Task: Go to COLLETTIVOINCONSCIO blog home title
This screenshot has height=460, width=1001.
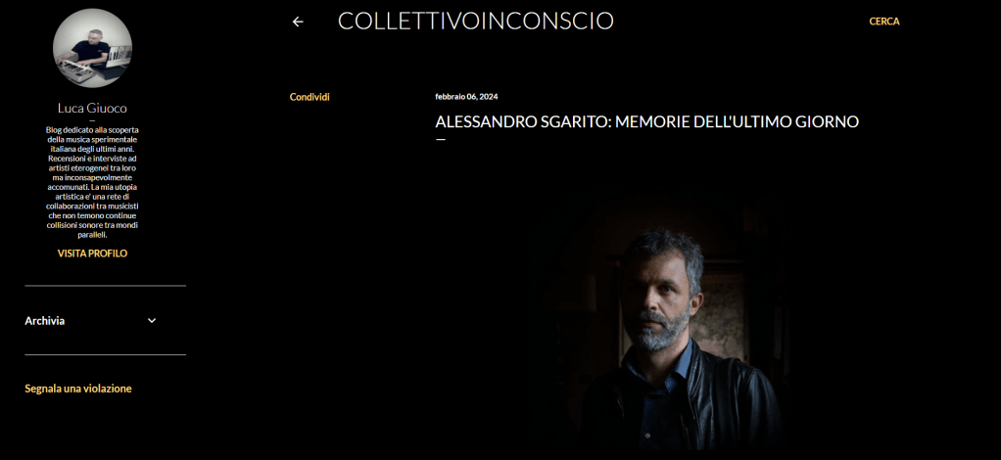Action: (x=476, y=22)
